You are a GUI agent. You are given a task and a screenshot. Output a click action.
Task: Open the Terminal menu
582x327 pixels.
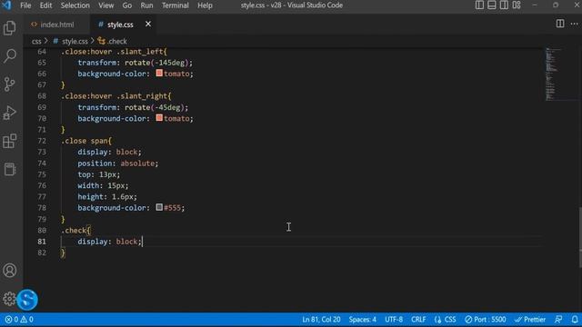point(176,5)
